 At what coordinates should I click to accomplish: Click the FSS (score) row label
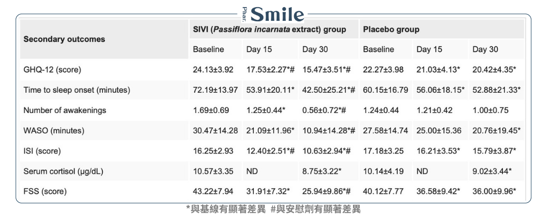coord(45,191)
